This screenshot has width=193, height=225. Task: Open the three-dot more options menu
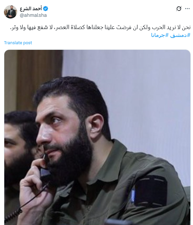(187, 9)
